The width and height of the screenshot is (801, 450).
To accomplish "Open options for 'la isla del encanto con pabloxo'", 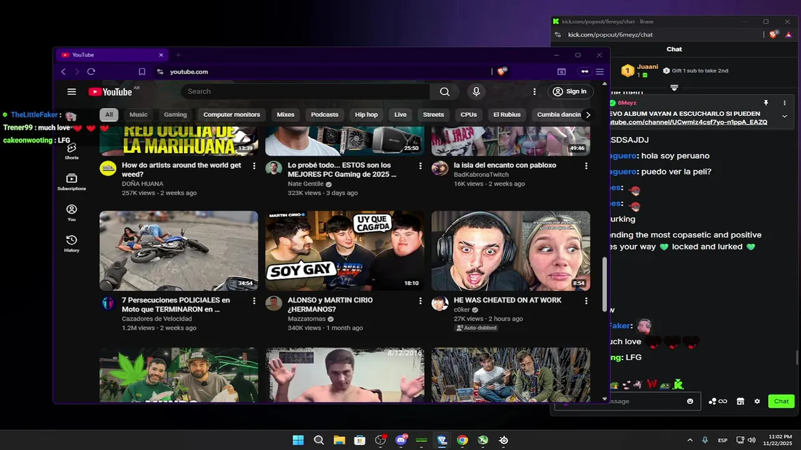I will [586, 166].
